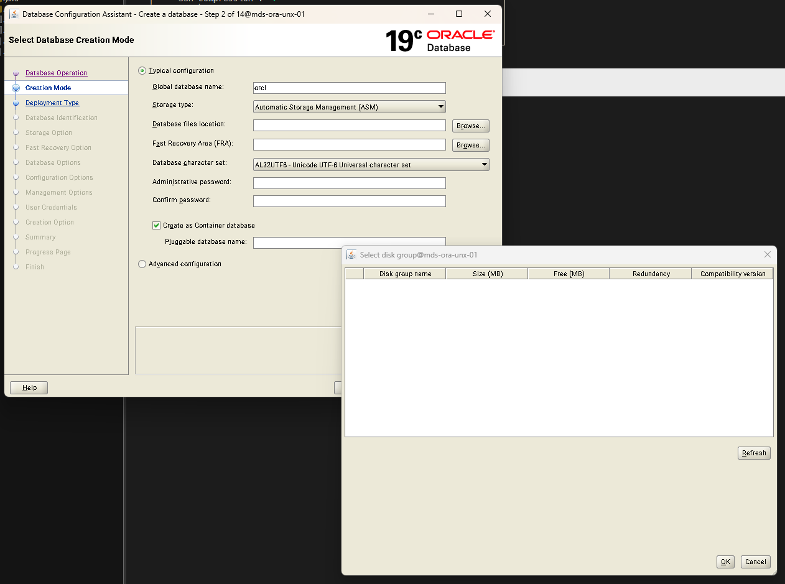Click the Redundancy column header
The image size is (785, 584).
(x=651, y=274)
